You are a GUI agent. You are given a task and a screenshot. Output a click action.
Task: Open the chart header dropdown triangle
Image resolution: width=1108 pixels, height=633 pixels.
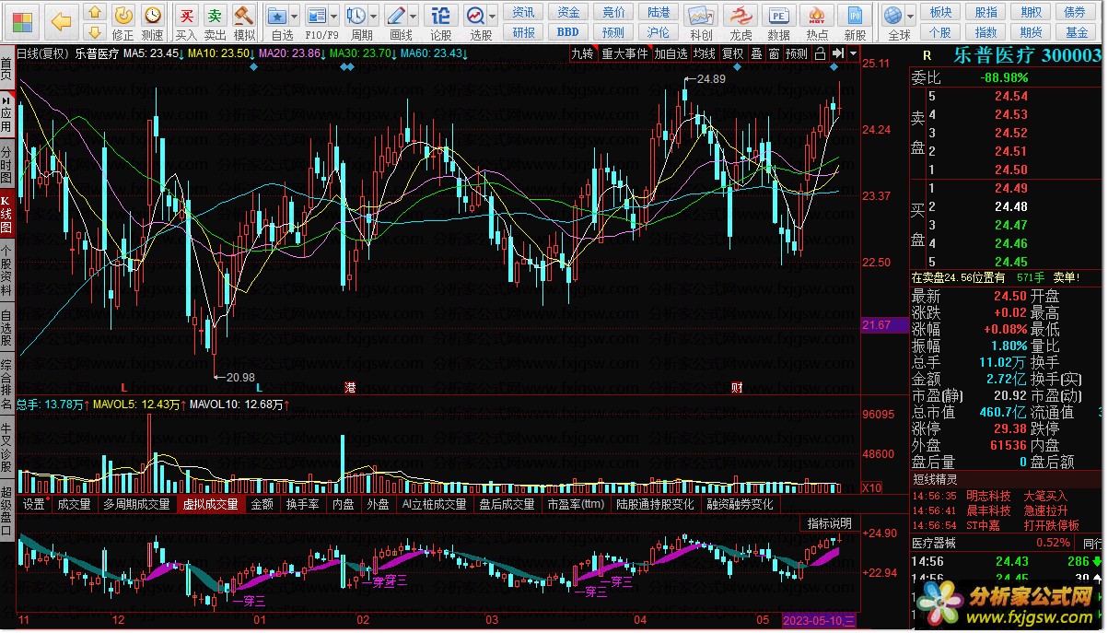[852, 53]
